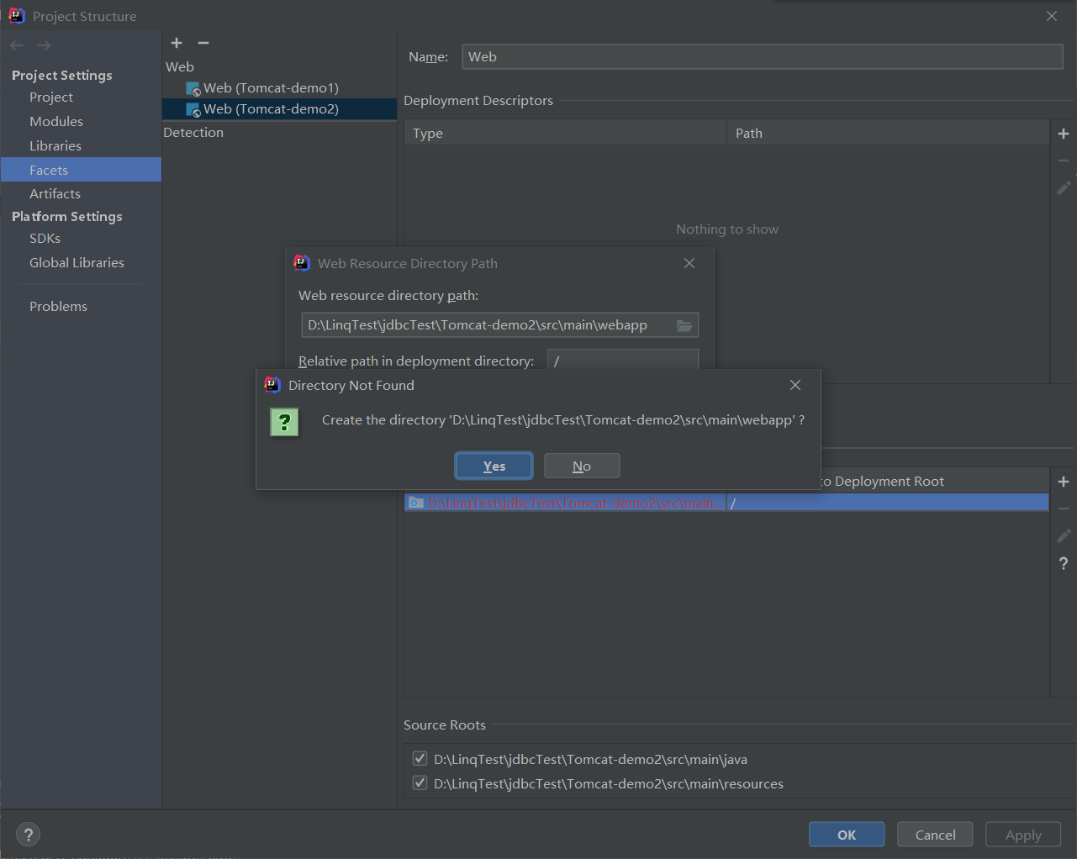Viewport: 1077px width, 859px height.
Task: Open the Artifacts settings section
Action: coord(55,194)
